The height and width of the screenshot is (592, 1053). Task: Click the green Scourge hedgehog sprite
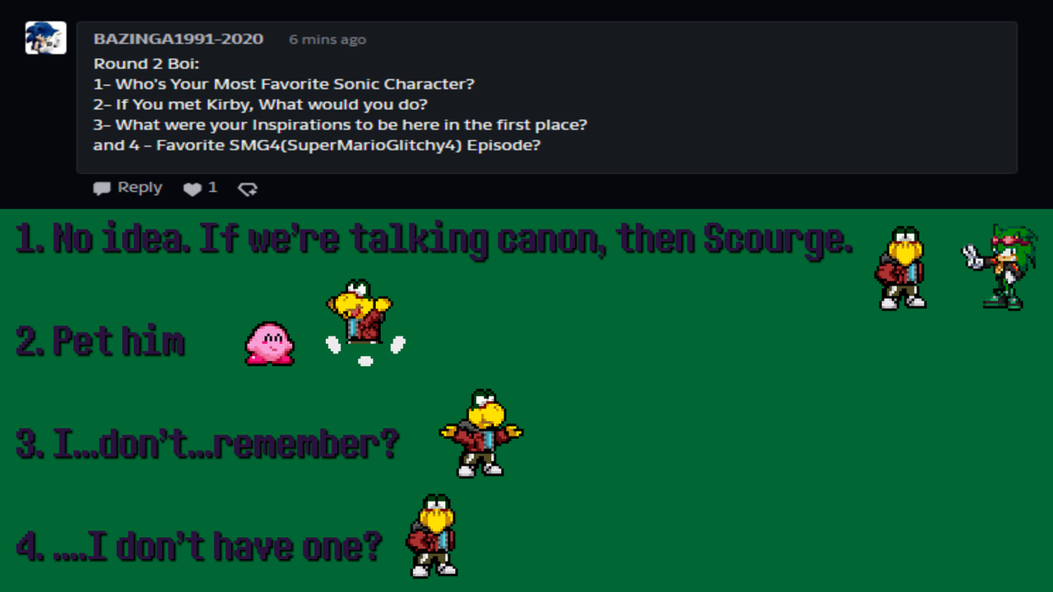click(x=1000, y=267)
